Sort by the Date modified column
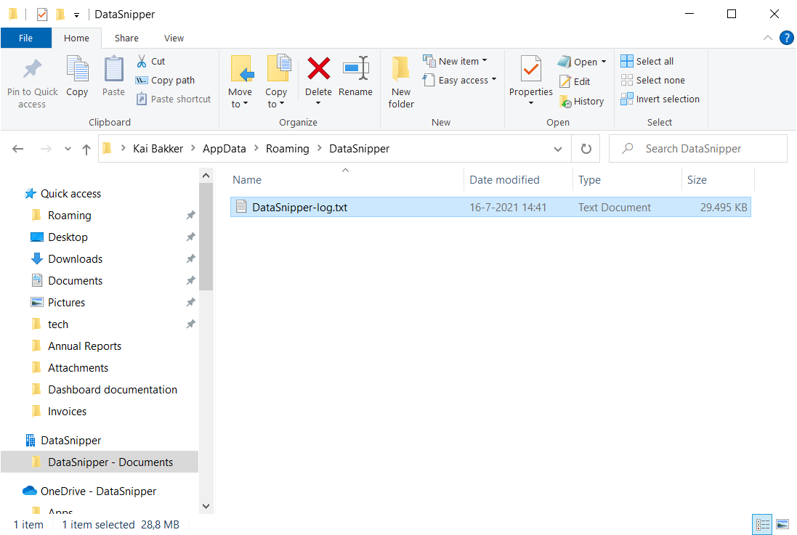 tap(519, 180)
